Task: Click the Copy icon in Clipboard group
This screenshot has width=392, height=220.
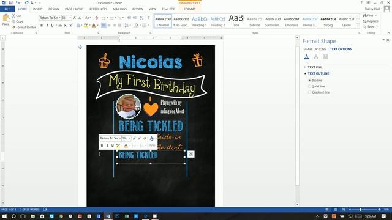Action: (13, 21)
